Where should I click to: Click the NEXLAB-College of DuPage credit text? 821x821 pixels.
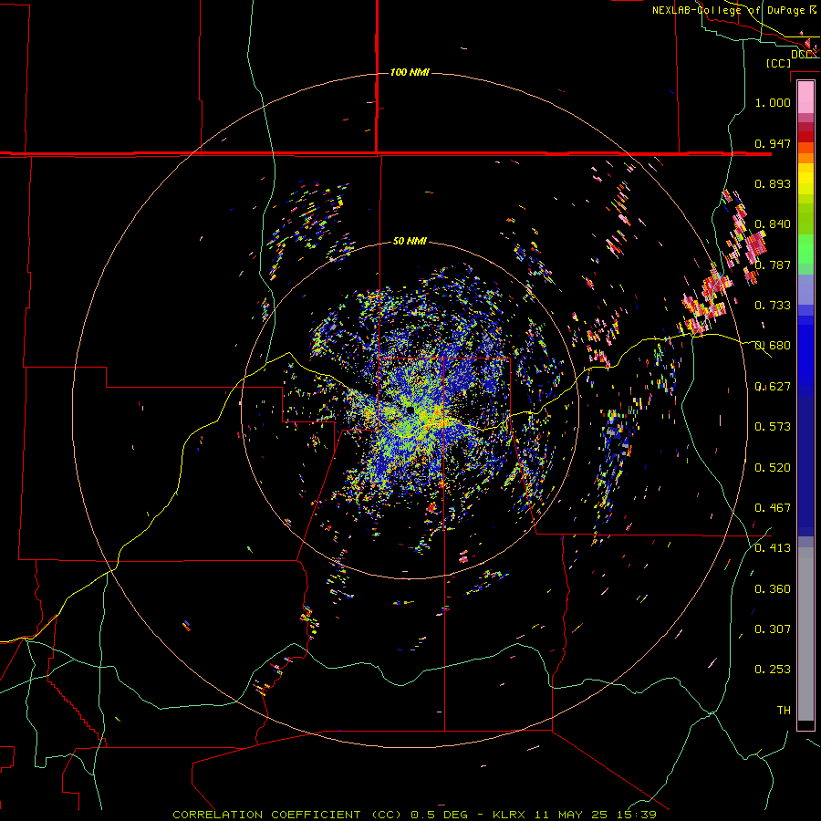[x=734, y=10]
